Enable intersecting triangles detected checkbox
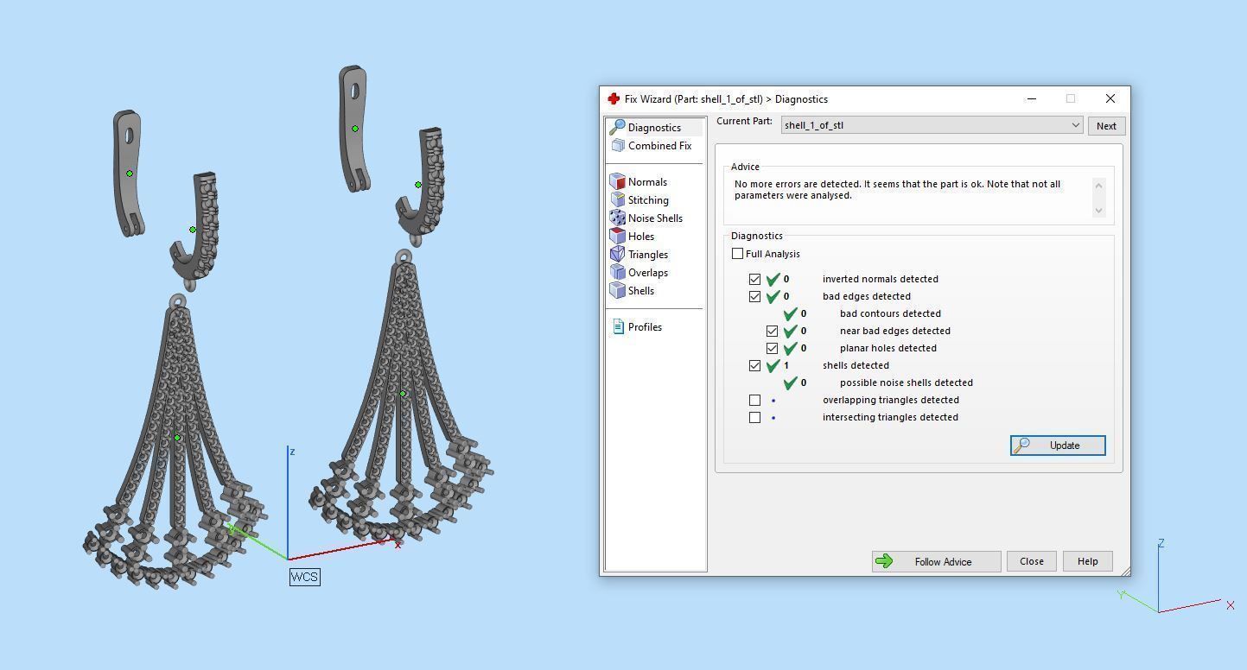 (x=754, y=417)
